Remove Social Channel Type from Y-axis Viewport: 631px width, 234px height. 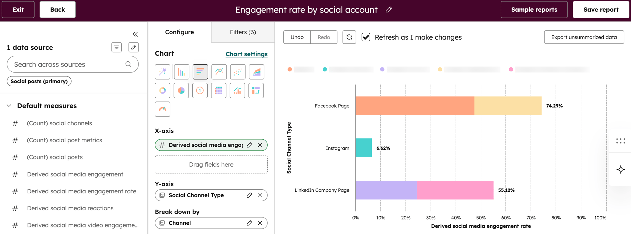[260, 195]
